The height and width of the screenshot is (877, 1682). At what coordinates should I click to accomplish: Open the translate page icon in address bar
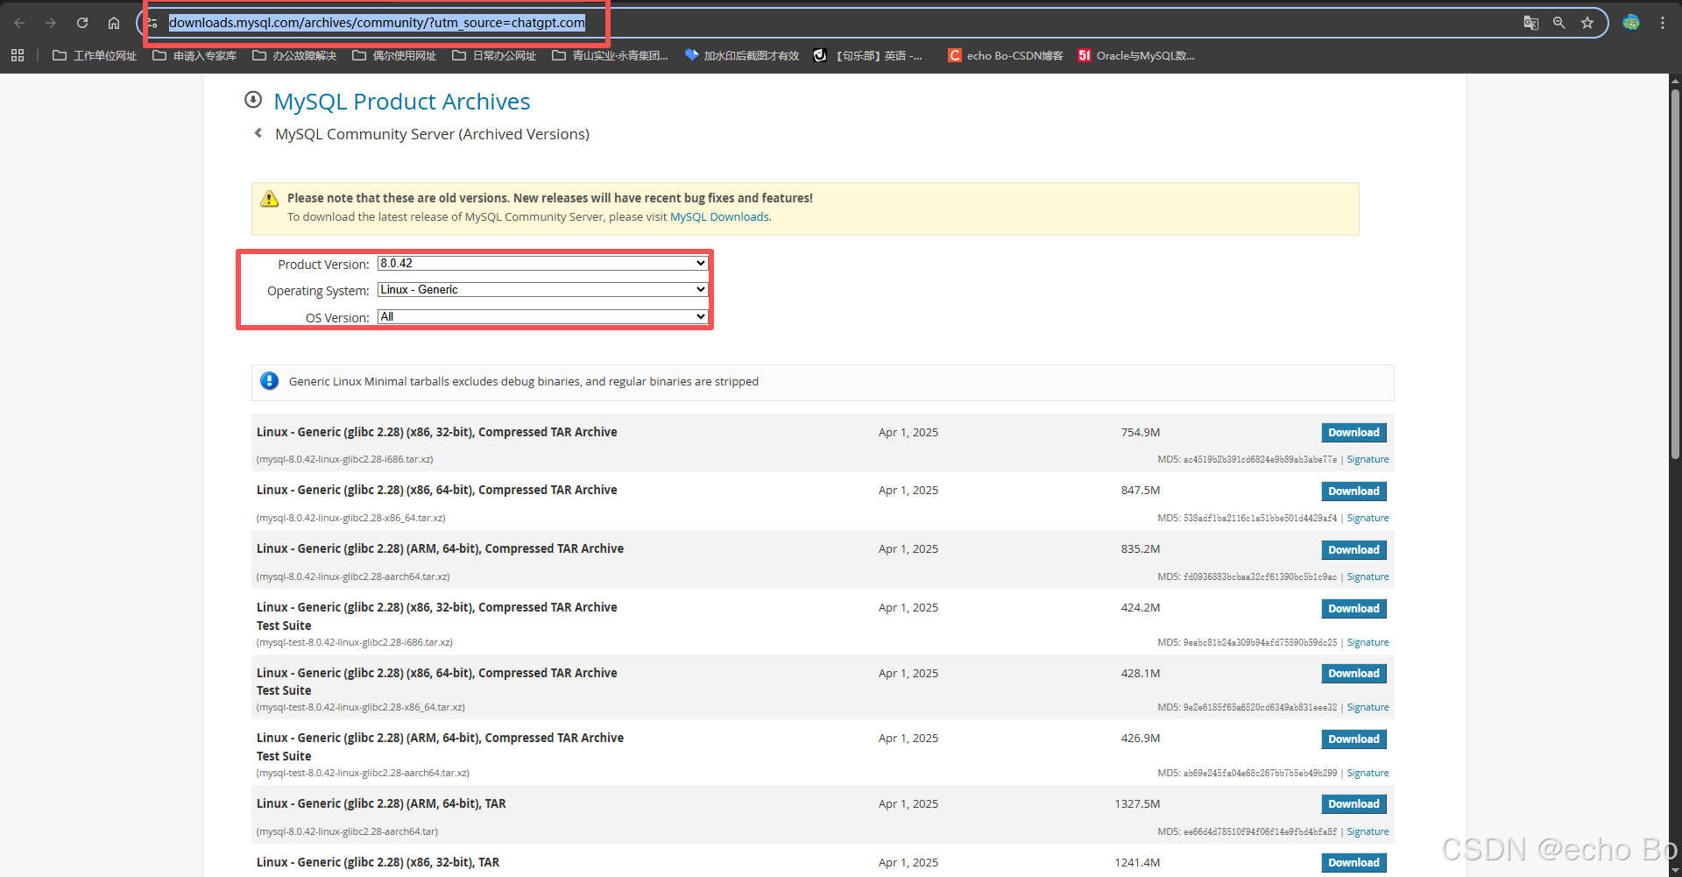click(1530, 23)
